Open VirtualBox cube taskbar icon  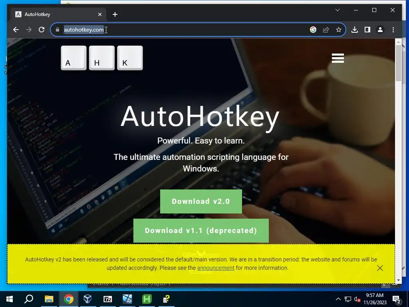click(x=88, y=299)
